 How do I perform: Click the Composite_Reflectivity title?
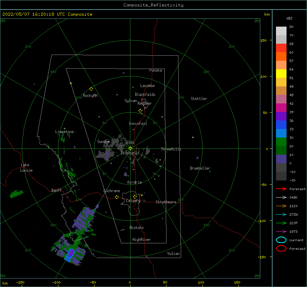(x=153, y=5)
